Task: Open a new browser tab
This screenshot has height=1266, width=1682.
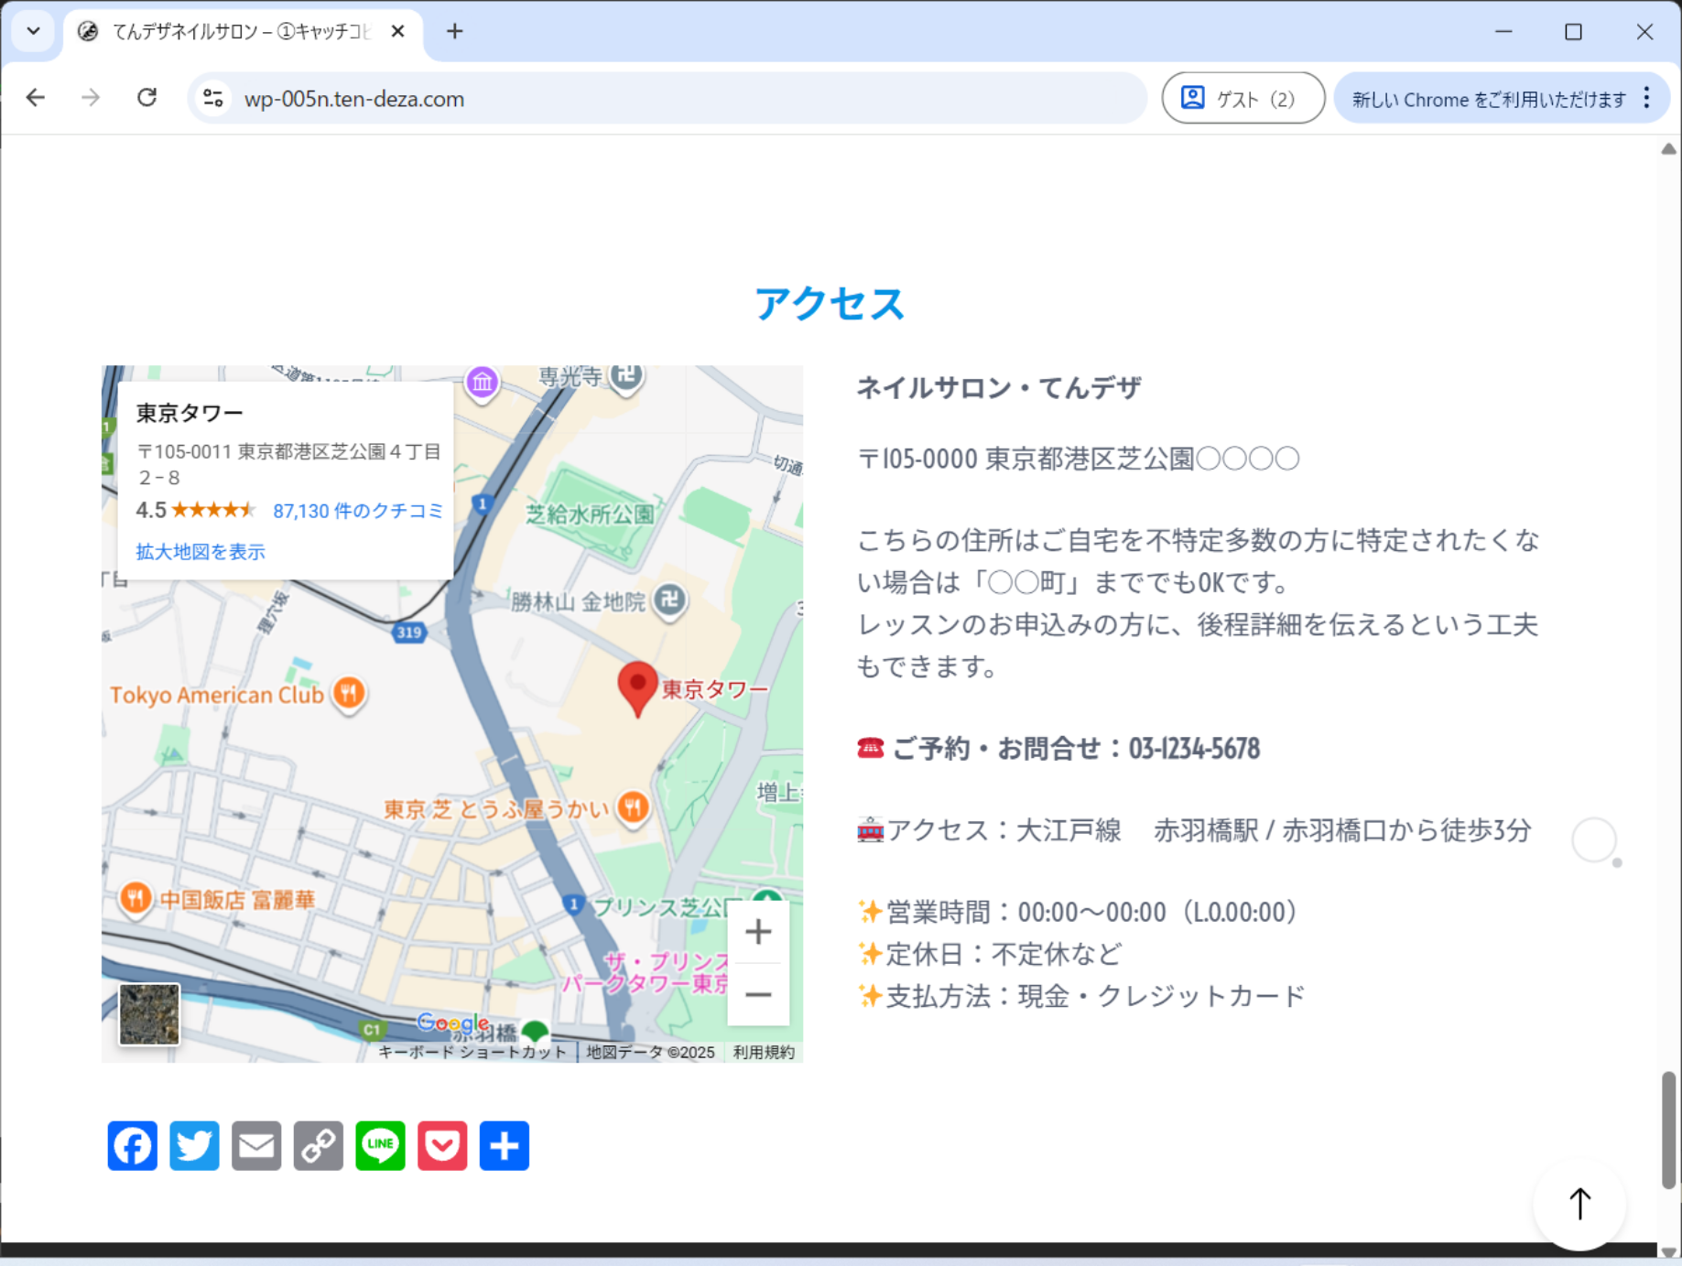Action: 454,31
